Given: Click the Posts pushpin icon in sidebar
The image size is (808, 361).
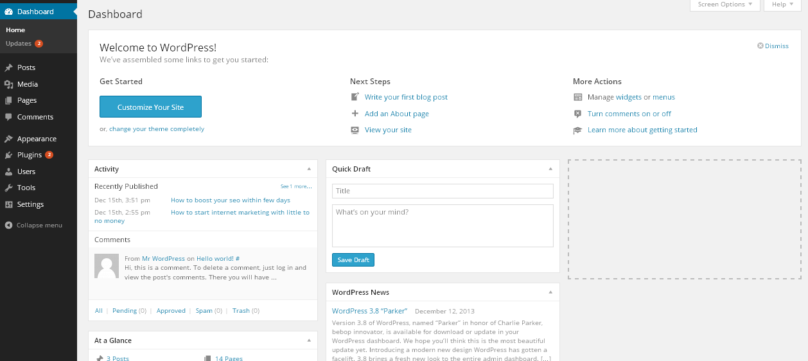Looking at the screenshot, I should coord(8,67).
